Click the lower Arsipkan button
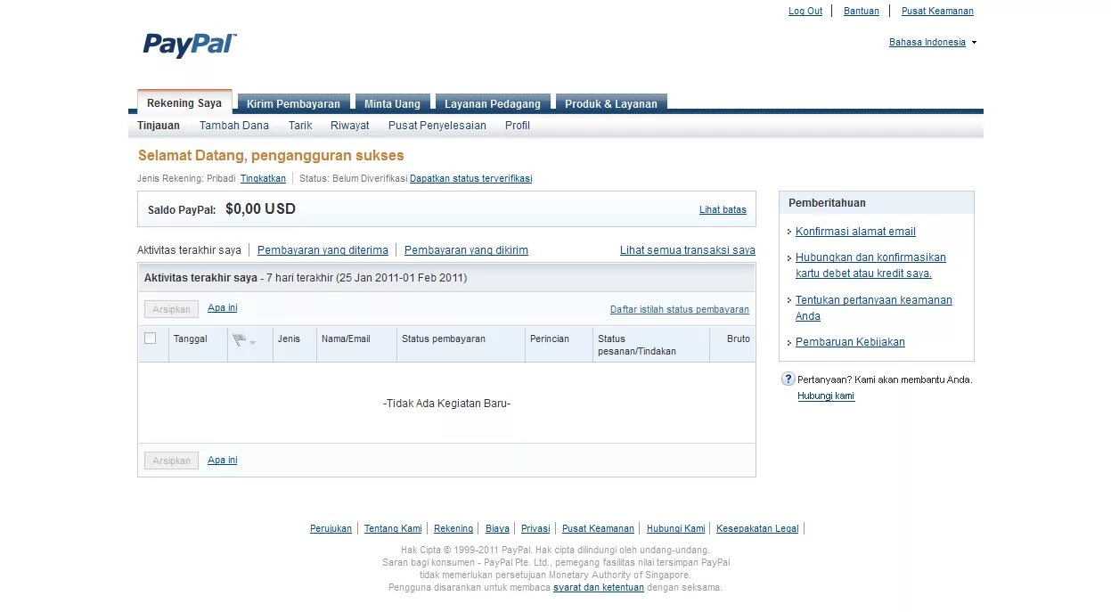The height and width of the screenshot is (612, 1111). 171,461
